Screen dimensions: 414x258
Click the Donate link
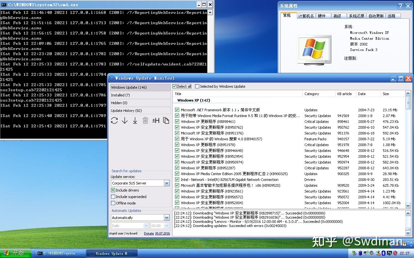[149, 233]
